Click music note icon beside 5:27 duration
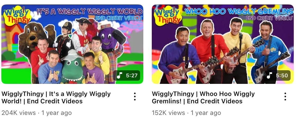This screenshot has width=298, height=127. click(x=120, y=75)
